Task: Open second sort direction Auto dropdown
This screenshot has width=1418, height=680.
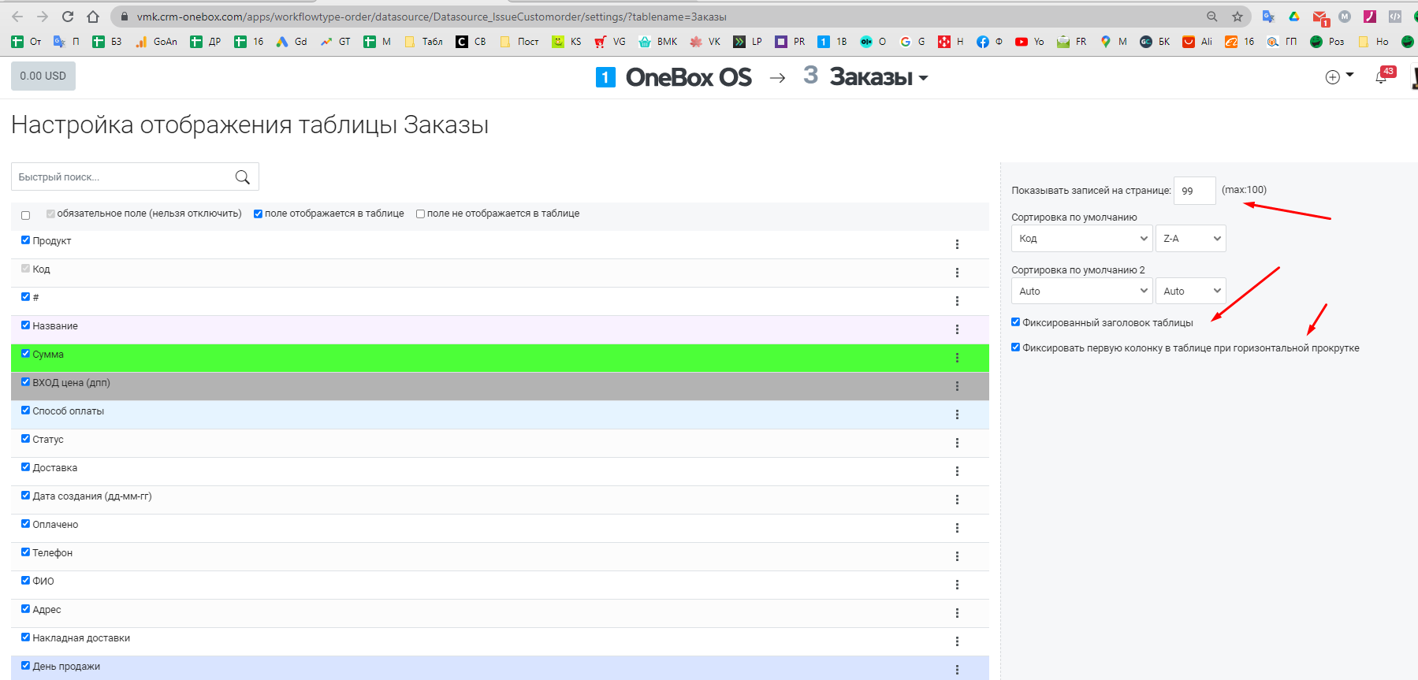Action: click(1191, 292)
